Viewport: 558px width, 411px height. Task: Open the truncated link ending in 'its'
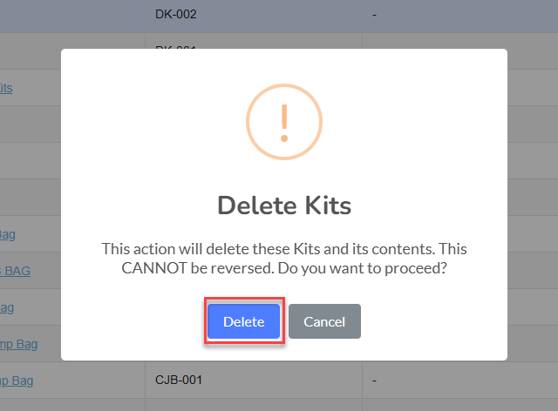tap(6, 88)
